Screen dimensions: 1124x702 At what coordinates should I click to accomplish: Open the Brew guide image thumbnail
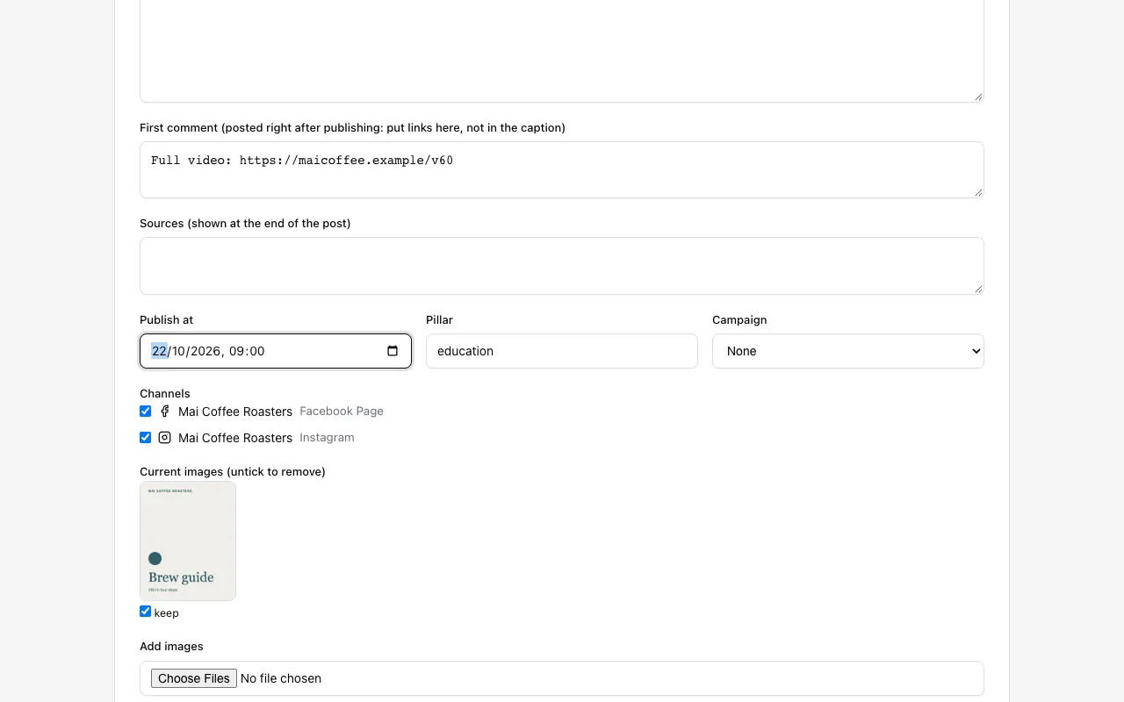click(x=188, y=541)
